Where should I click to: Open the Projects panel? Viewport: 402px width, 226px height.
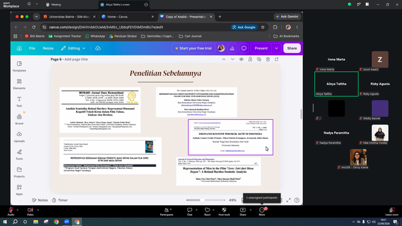click(19, 172)
